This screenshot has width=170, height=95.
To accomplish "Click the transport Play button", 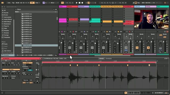I will pyautogui.click(x=77, y=3).
